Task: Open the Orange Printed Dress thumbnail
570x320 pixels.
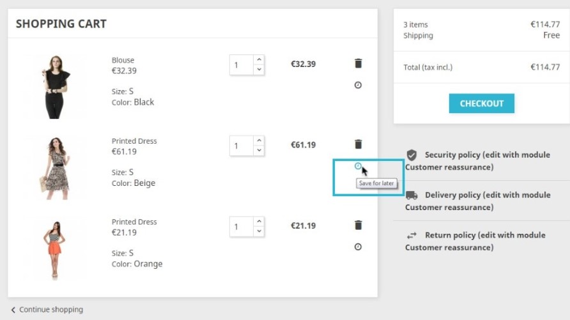Action: [x=53, y=248]
